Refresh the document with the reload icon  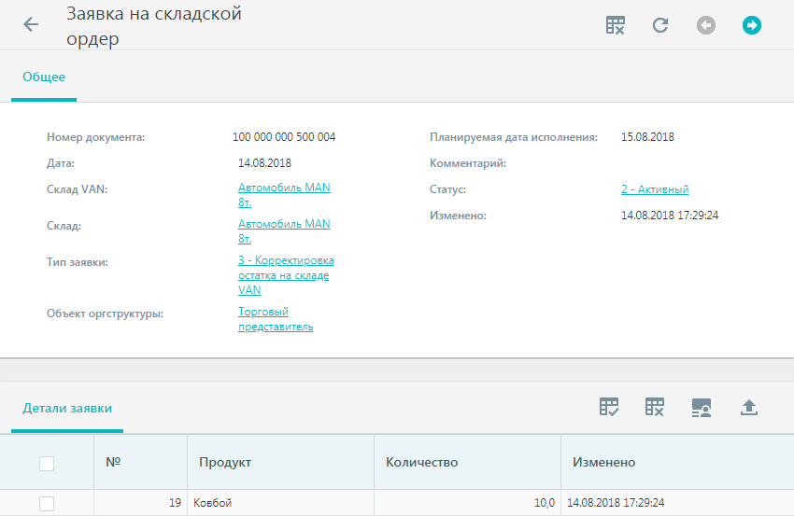point(660,25)
